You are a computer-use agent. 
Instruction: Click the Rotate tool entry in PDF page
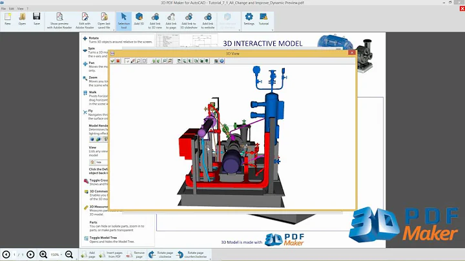pyautogui.click(x=118, y=40)
